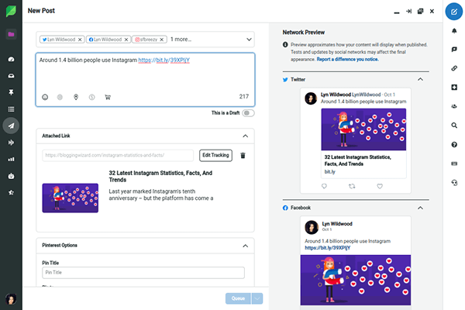Click into the Pin Title field

[x=145, y=273]
